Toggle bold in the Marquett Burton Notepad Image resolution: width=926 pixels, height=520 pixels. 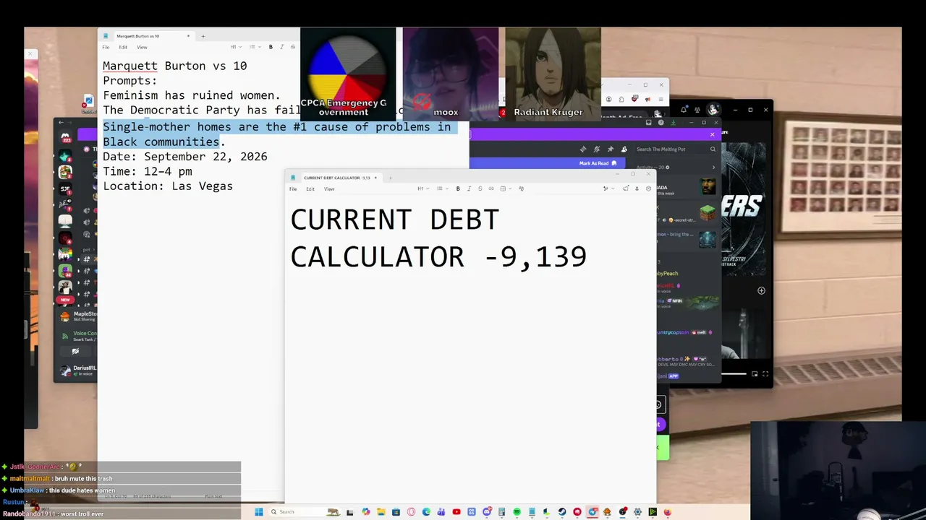tap(271, 47)
